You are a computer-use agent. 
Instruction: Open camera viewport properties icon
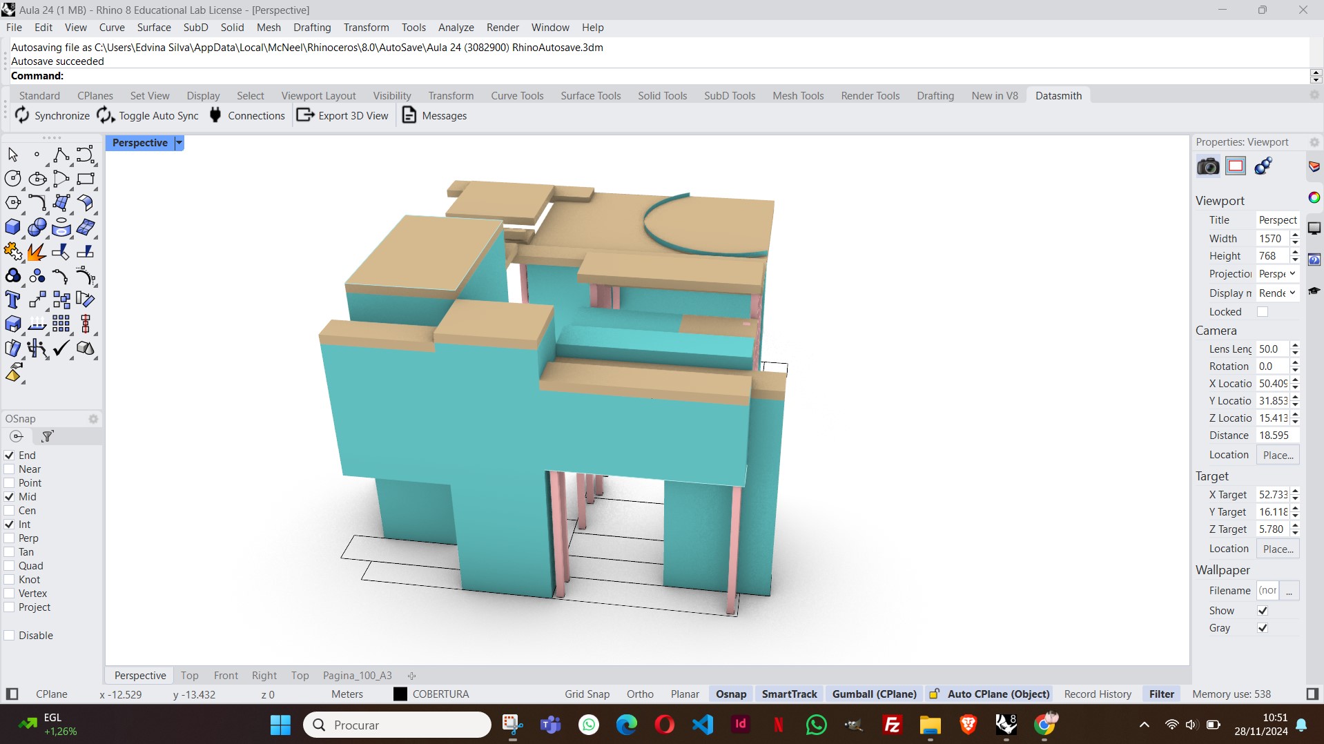1208,166
